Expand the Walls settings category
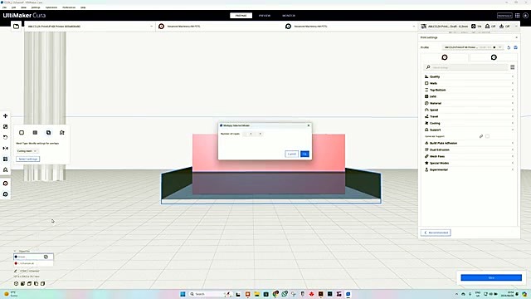Viewport: 531px width, 299px height. (469, 83)
